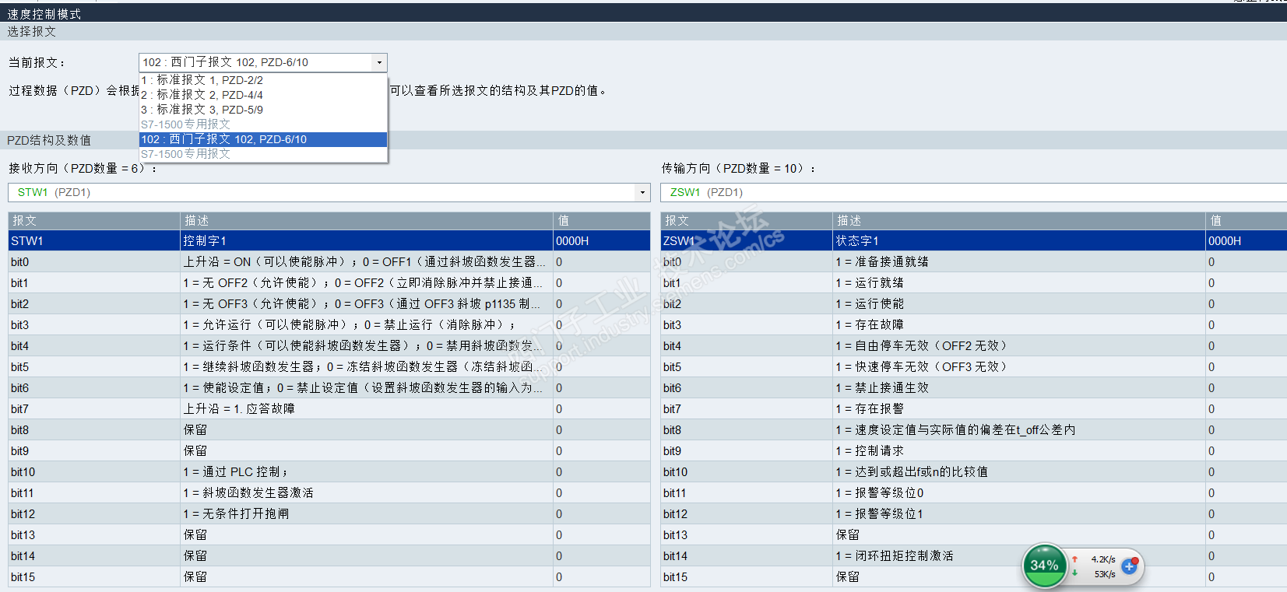Select row '1 = 无 OFF2（允许使能）'
Viewport: 1287px width, 592px height.
click(x=329, y=283)
